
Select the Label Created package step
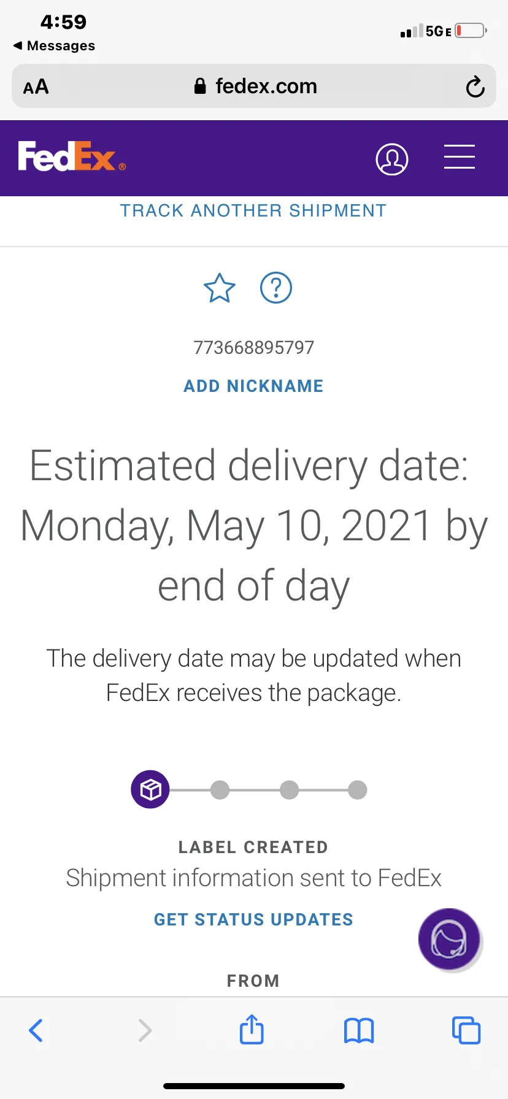(150, 789)
